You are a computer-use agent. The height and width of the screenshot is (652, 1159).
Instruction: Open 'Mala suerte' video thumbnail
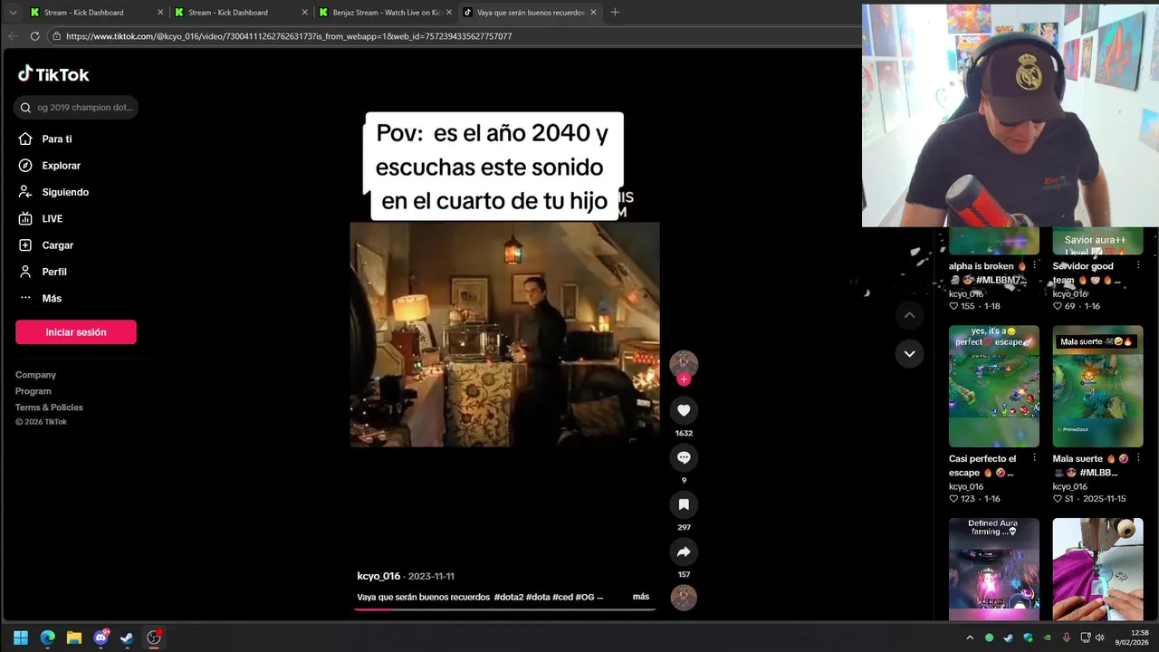(x=1097, y=387)
